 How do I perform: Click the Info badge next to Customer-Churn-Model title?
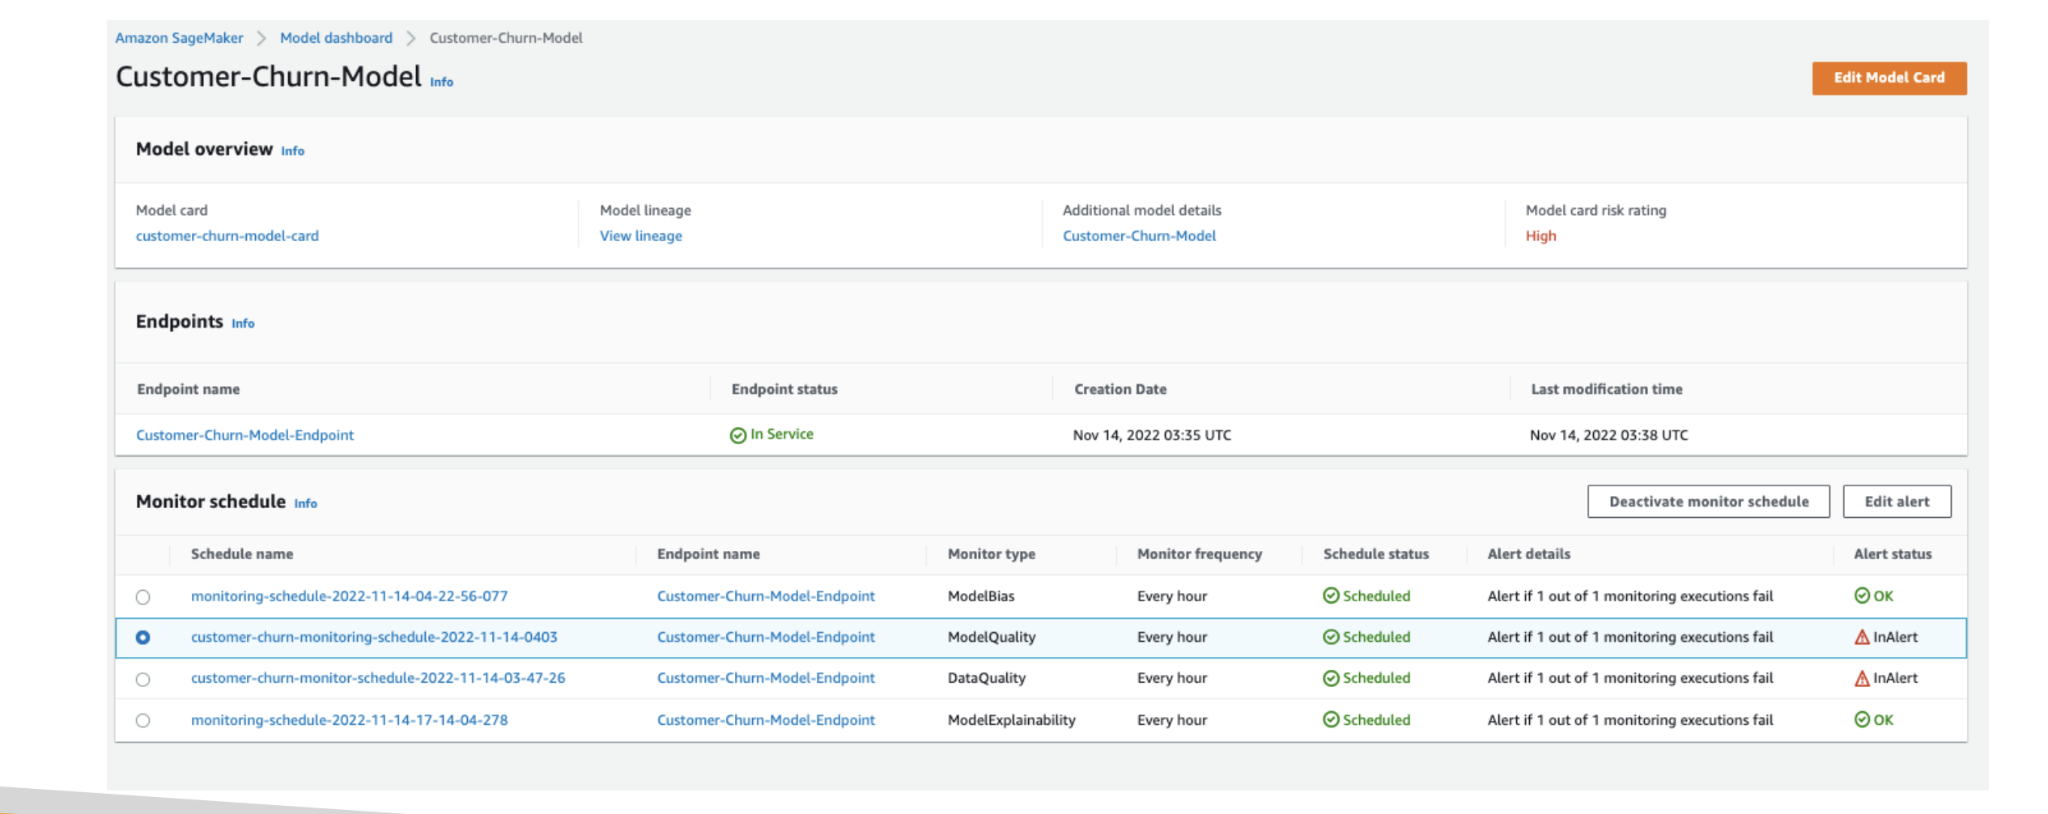(x=441, y=82)
